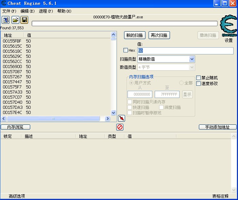Toggle 同时扫描只读内存 checkbox
Screen dimensions: 238x200
tap(130, 102)
